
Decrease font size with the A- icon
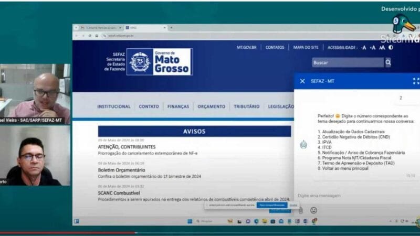click(364, 48)
